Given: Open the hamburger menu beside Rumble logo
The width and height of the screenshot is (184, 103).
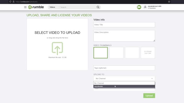Looking at the screenshot, I should [x=25, y=7].
